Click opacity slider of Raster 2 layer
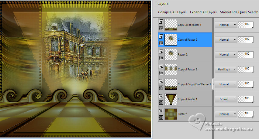Screen dimensions: 259x139 click(246, 55)
